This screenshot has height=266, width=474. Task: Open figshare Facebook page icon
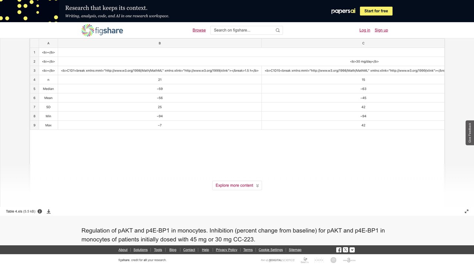click(x=339, y=250)
